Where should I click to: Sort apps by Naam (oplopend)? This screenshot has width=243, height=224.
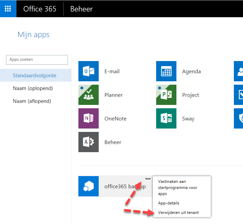pos(33,88)
